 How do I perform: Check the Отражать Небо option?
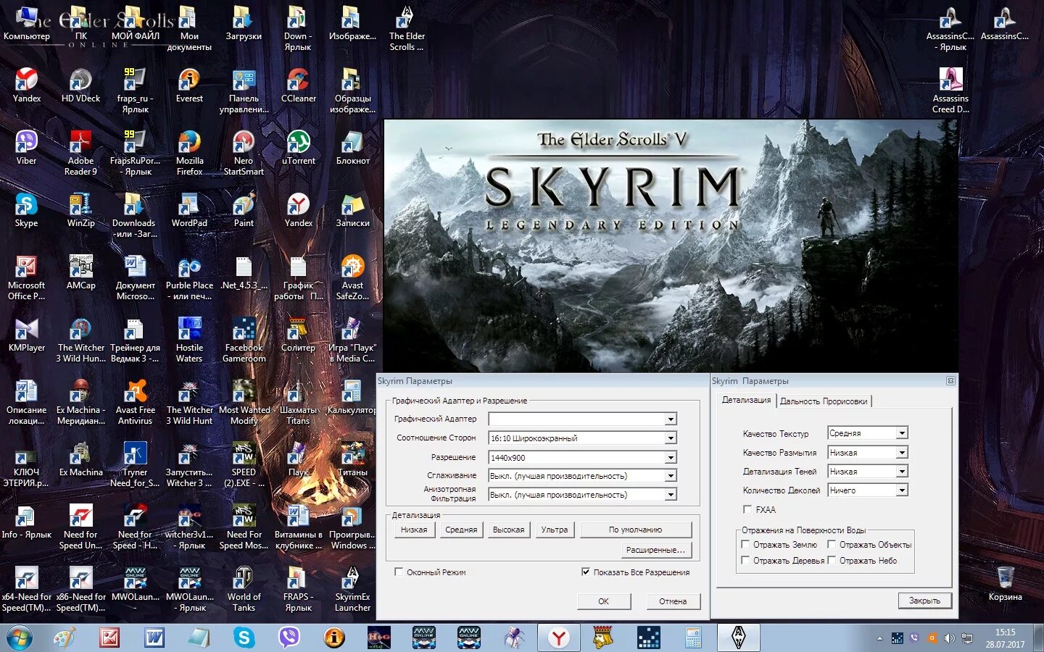(x=832, y=560)
